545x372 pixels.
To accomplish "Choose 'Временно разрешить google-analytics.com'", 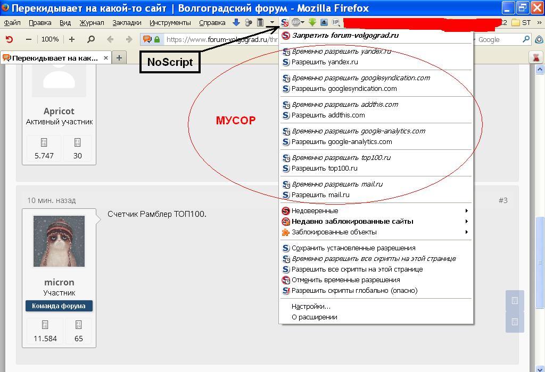I will tap(376, 131).
